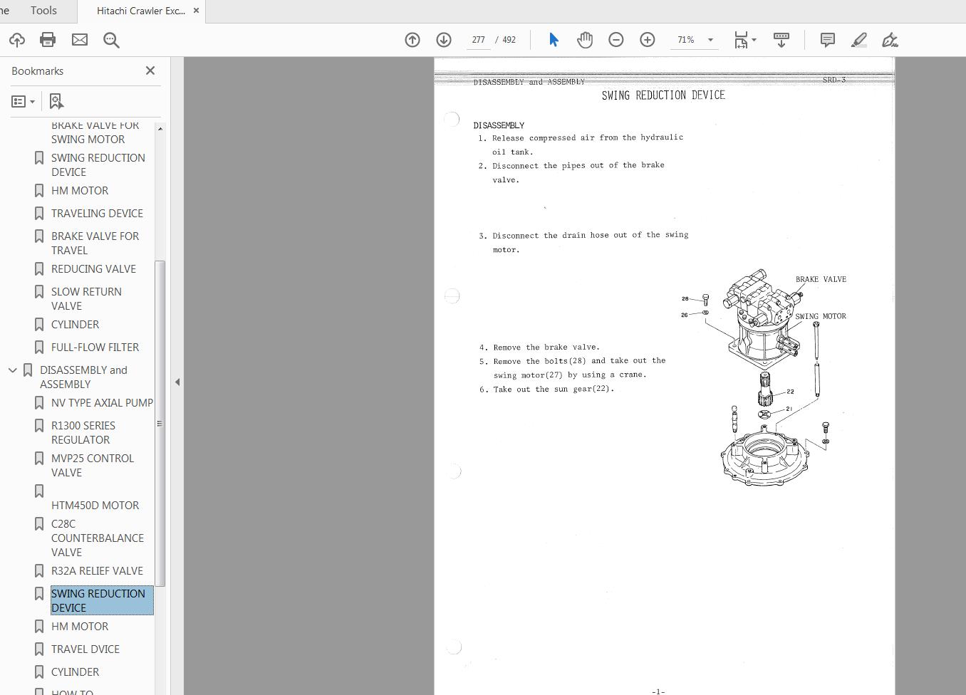Select the HM MOTOR bookmark
The height and width of the screenshot is (695, 966).
pos(80,626)
